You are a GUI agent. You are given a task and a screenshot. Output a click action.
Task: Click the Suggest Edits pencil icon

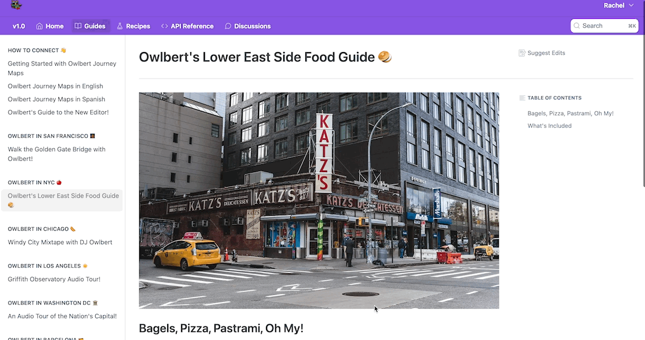(522, 53)
